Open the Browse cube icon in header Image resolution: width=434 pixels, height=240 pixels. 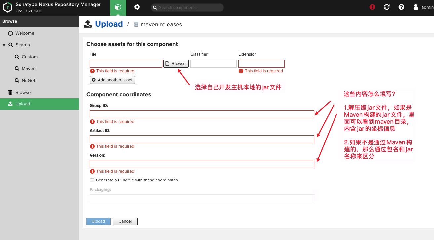[x=118, y=7]
